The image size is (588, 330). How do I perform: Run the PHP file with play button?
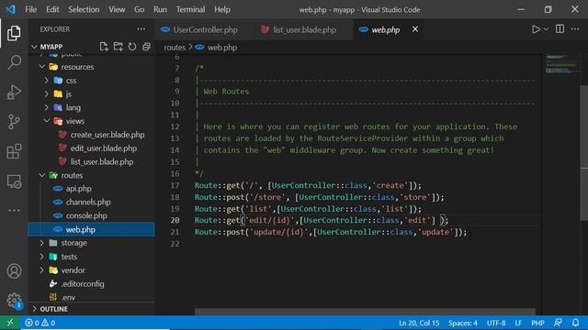click(536, 29)
